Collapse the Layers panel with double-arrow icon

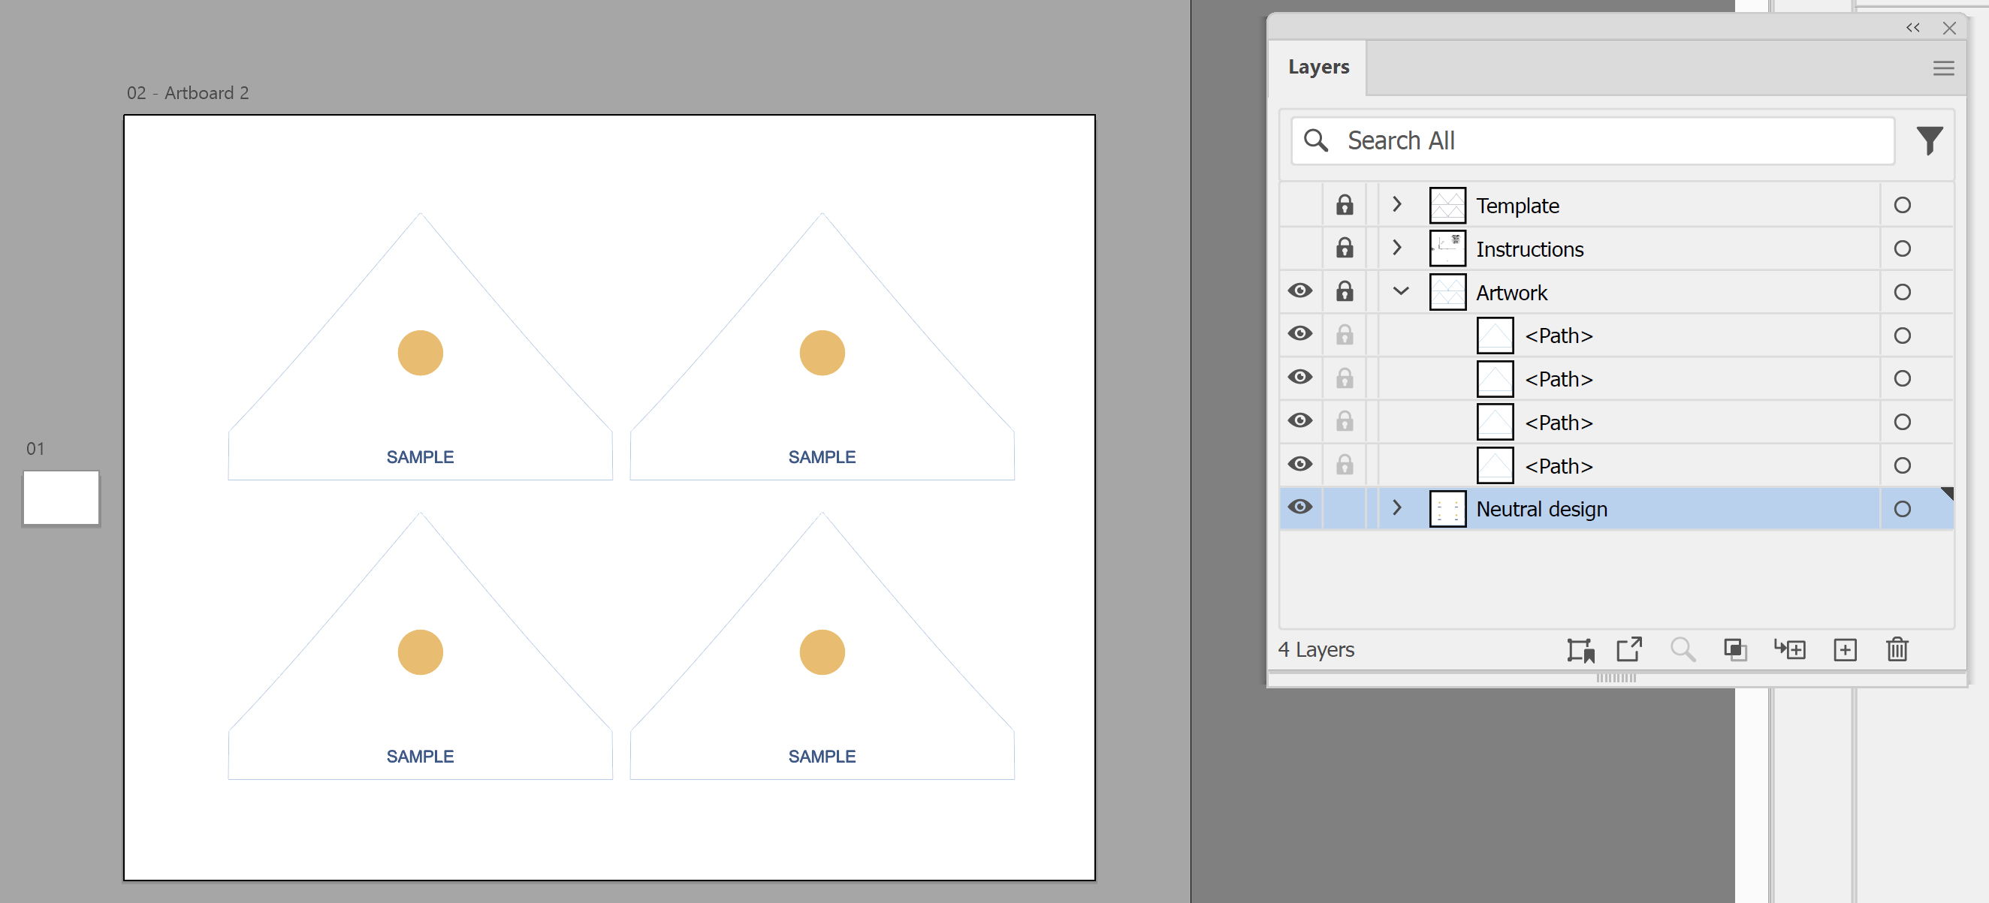point(1912,28)
